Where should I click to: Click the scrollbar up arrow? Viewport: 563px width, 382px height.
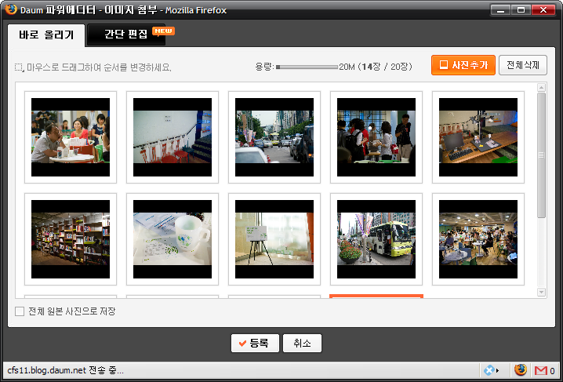542,88
